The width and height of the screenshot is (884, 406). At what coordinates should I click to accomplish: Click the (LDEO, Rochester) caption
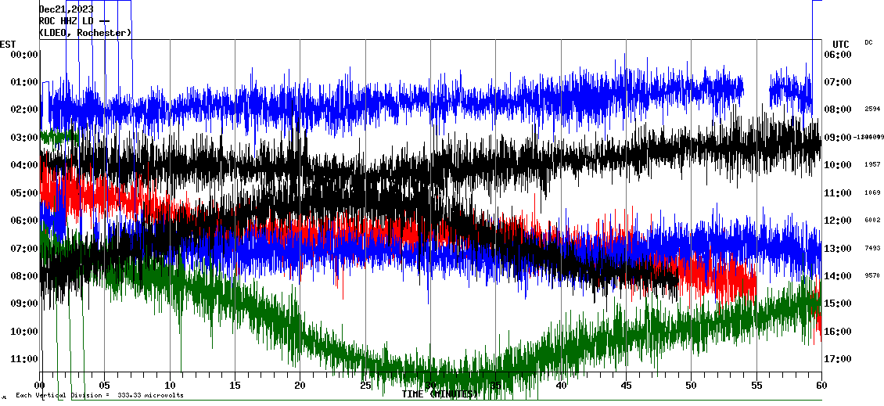tap(86, 33)
